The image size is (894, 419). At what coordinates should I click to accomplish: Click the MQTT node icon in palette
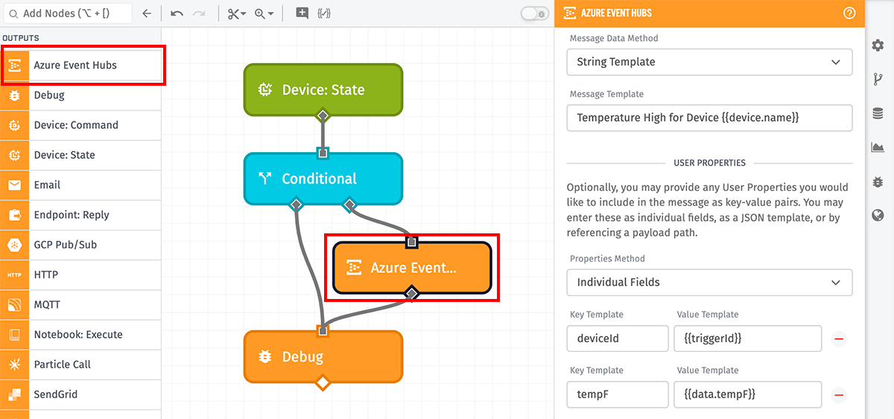click(14, 304)
